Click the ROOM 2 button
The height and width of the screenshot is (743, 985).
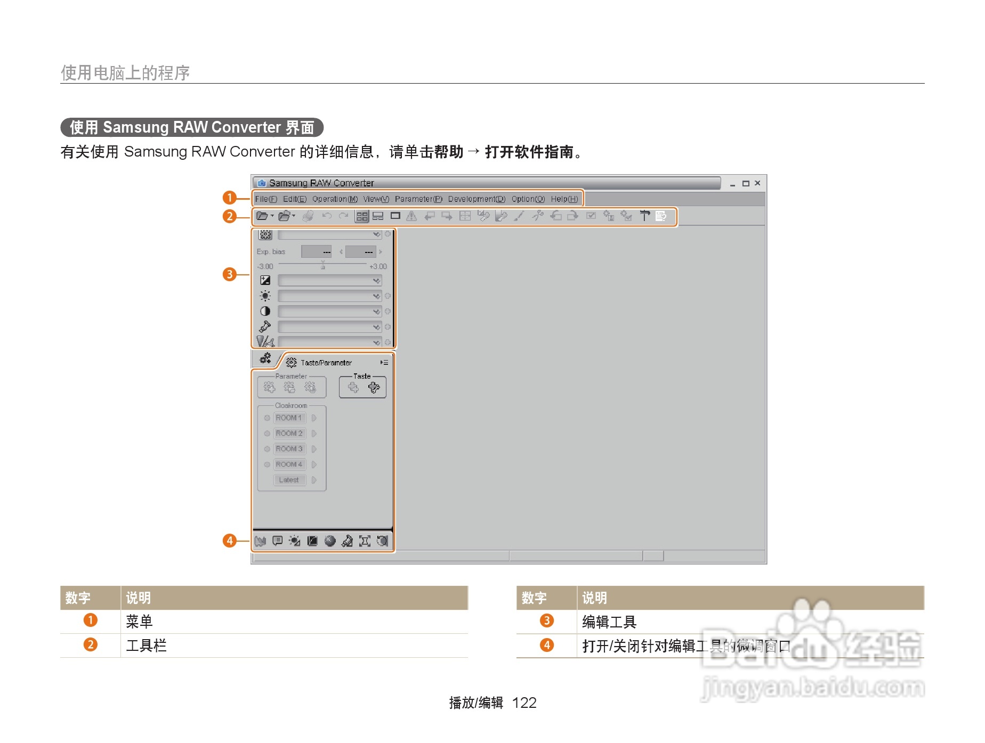point(289,434)
